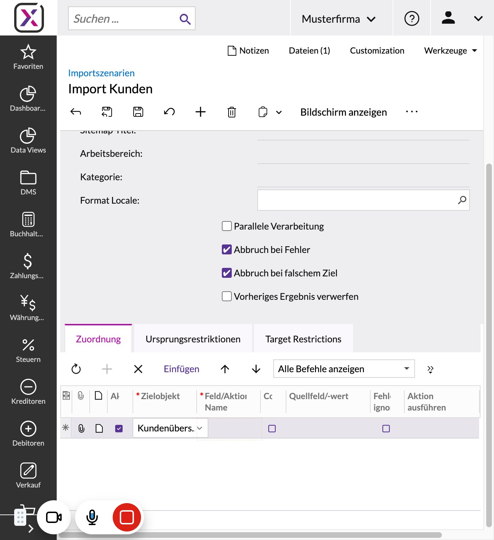Open the Steuern workspace
Viewport: 494px width, 540px height.
pos(28,350)
